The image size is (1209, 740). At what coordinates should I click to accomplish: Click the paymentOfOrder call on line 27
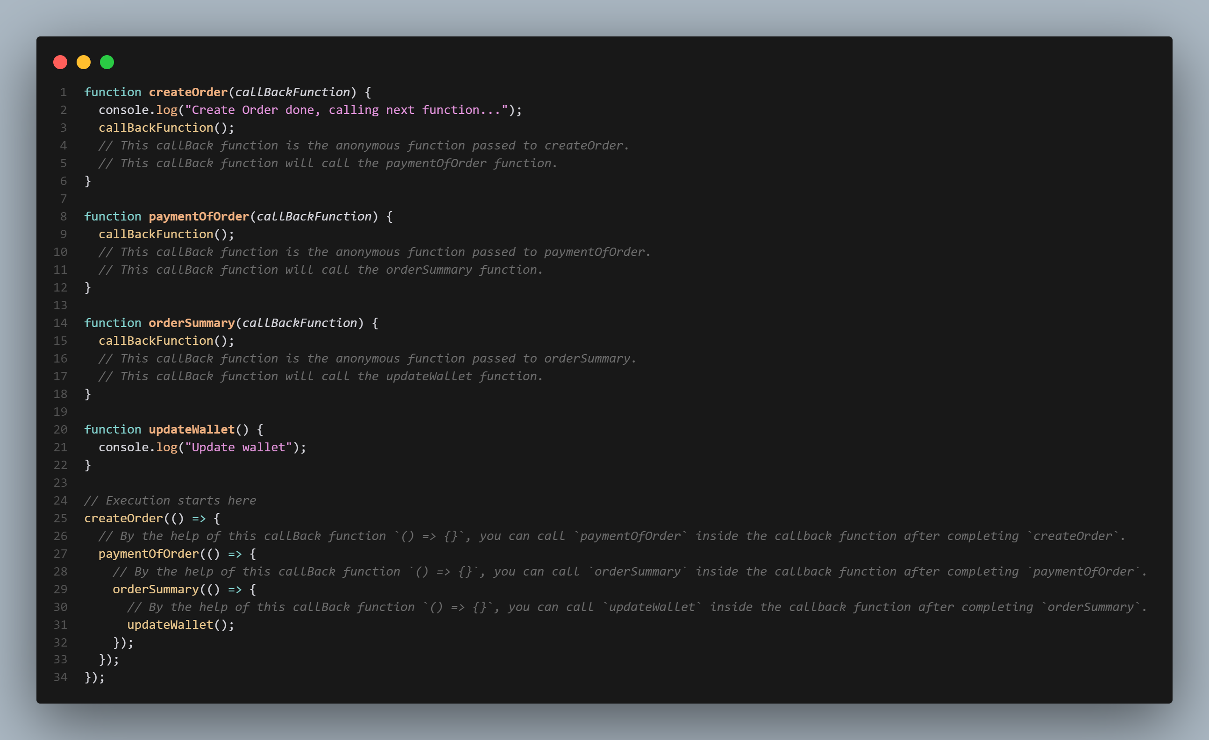pos(148,554)
